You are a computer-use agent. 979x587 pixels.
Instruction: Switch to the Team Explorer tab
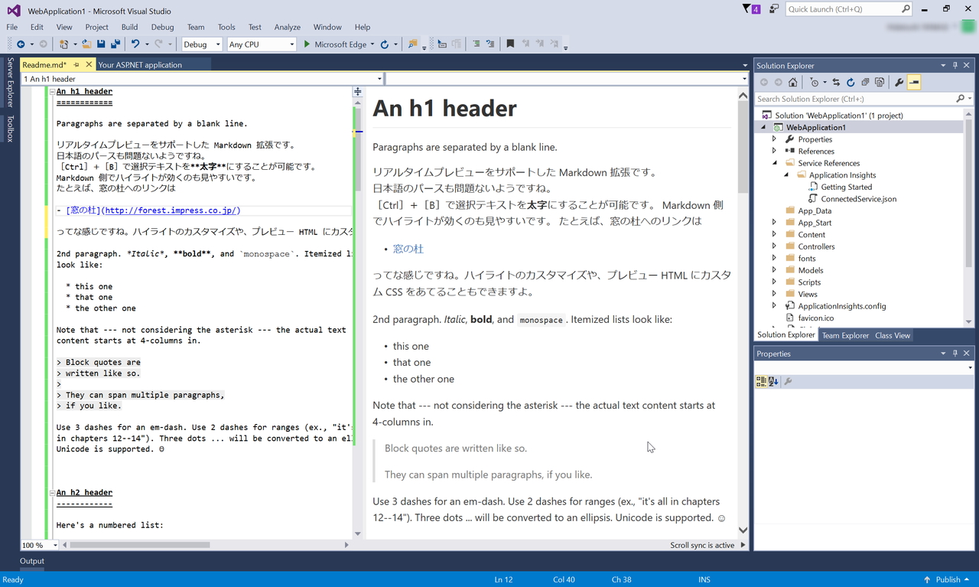coord(844,334)
